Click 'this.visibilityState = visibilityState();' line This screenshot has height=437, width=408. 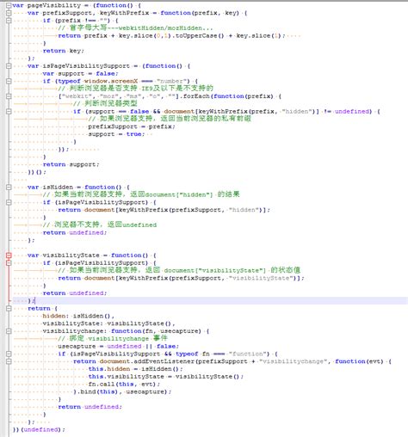point(165,377)
